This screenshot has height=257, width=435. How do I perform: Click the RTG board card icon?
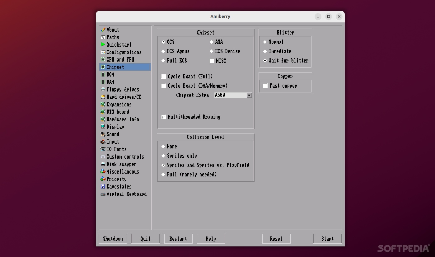click(x=103, y=112)
